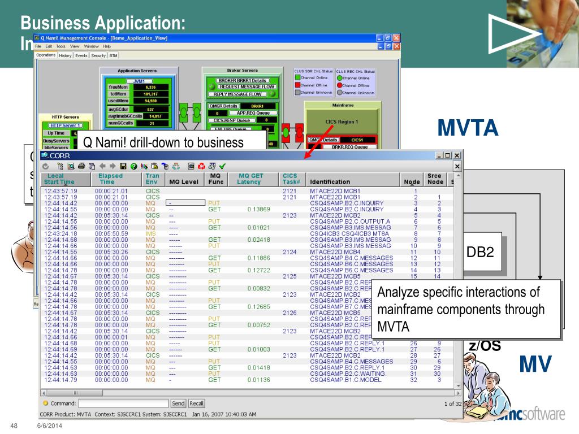Click JVM1 button in Application Servers
Viewport: 579px width, 434px height.
(139, 81)
